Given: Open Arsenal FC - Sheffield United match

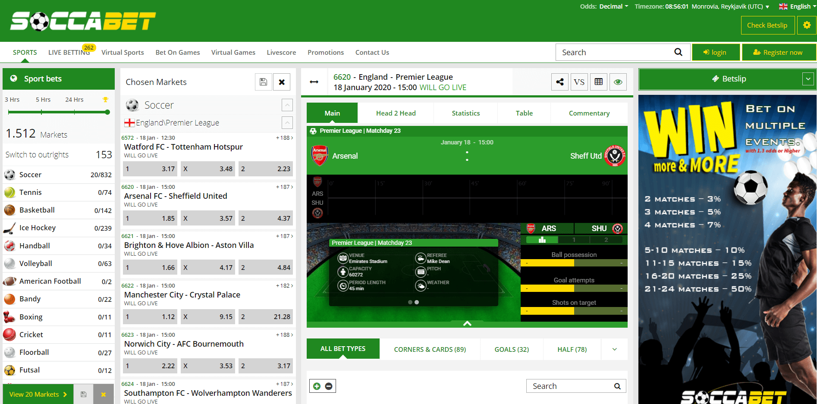Looking at the screenshot, I should point(176,196).
